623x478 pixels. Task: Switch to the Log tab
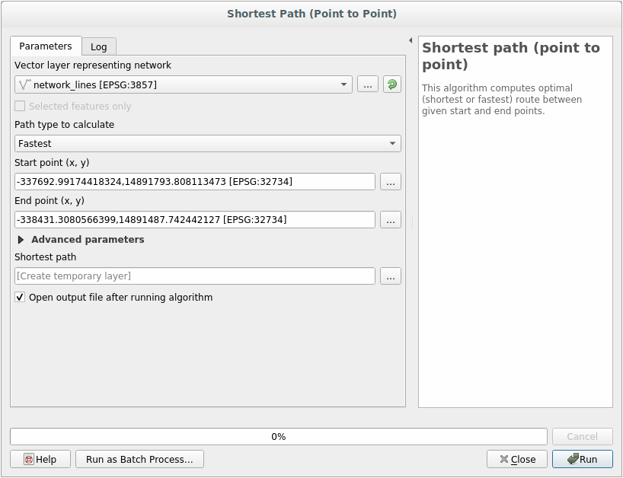click(x=98, y=46)
